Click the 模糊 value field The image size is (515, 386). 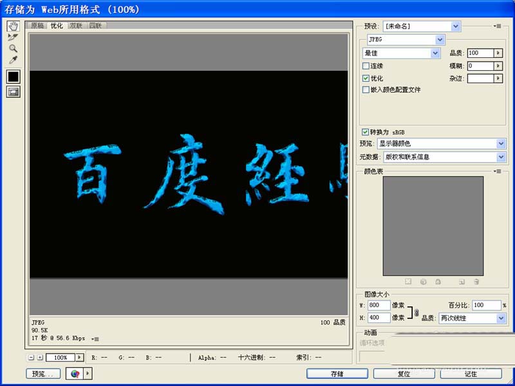tap(480, 66)
